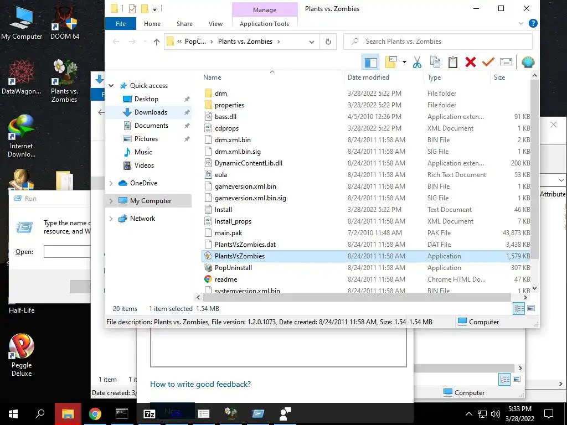Click the Copy toolbar icon

[435, 62]
